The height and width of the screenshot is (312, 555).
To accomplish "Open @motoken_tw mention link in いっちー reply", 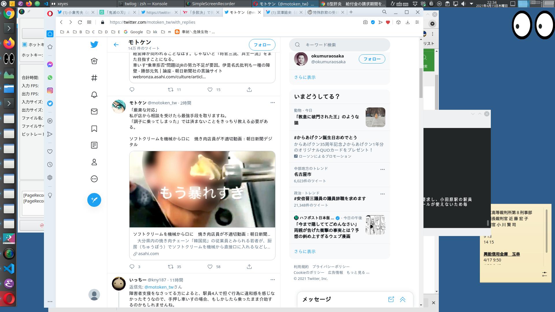I will click(x=159, y=287).
